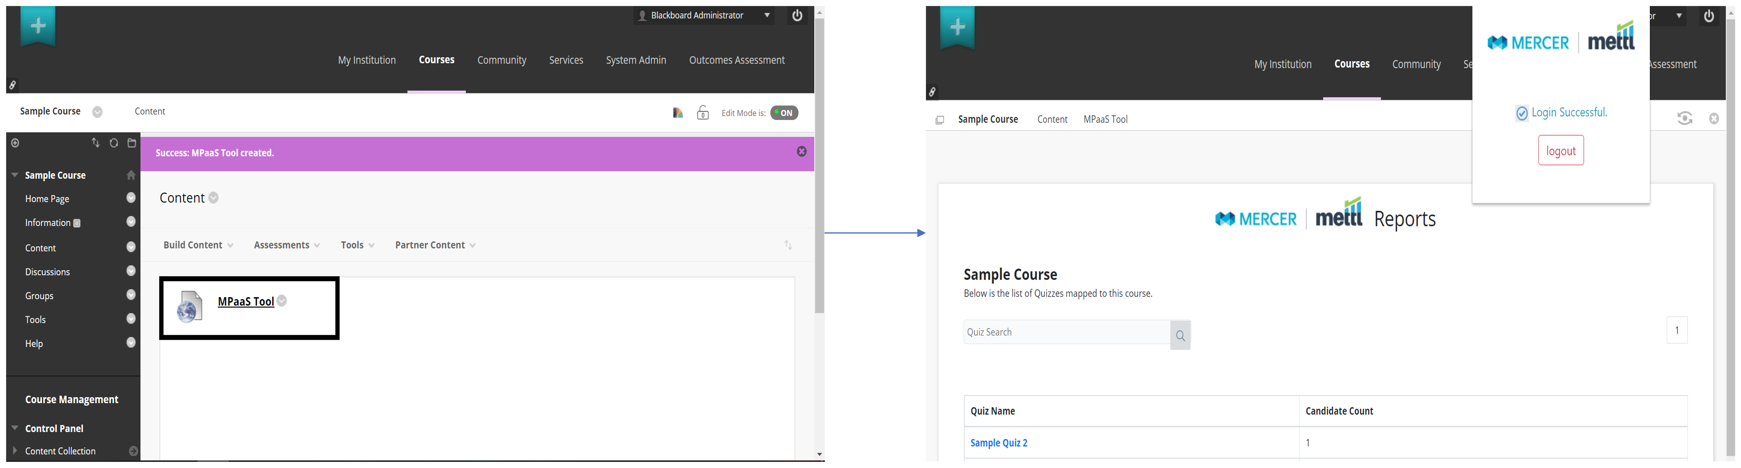
Task: Click the content area reorder arrows icon
Action: coord(788,245)
